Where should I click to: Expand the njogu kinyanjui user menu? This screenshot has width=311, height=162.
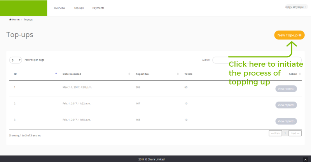point(296,7)
